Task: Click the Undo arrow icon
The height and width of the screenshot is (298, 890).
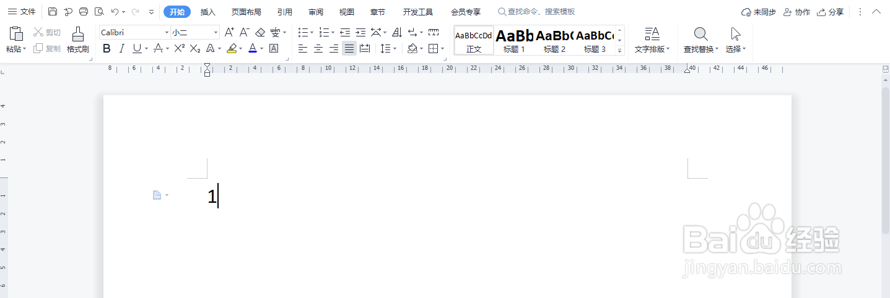Action: point(115,12)
